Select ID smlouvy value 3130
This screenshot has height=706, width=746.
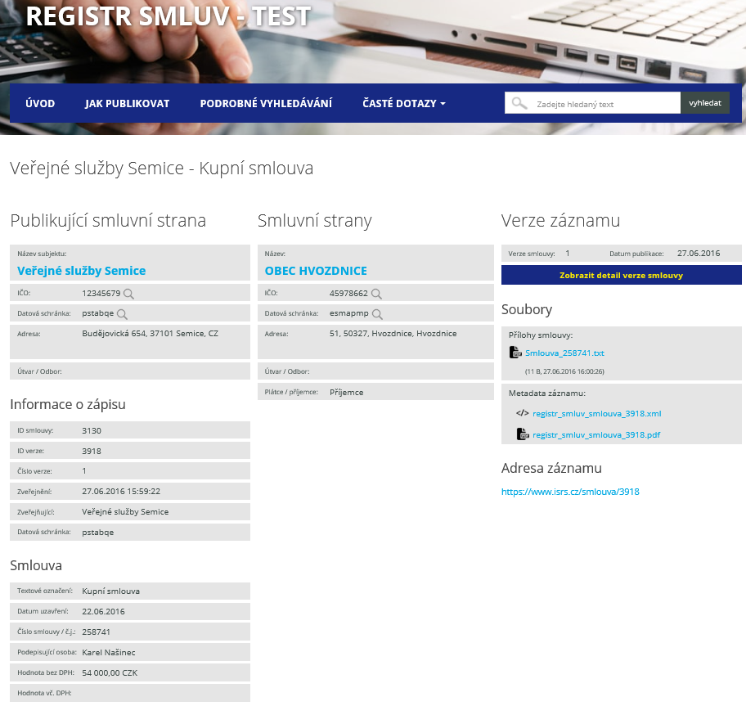[x=92, y=430]
